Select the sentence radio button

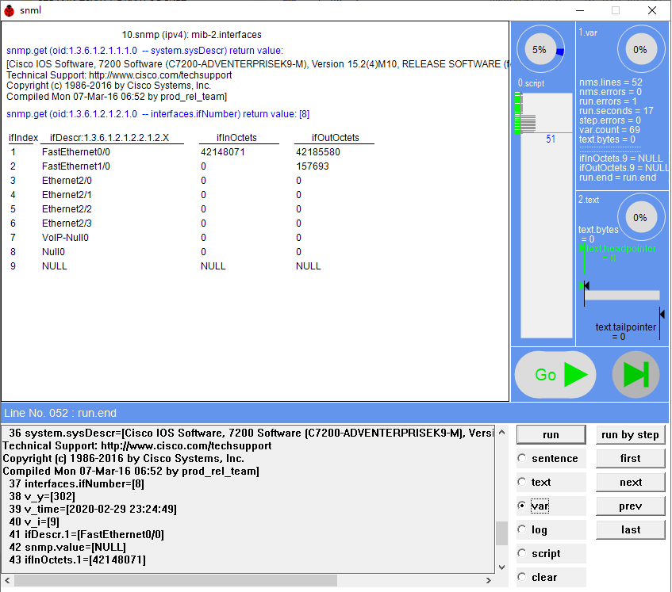[521, 458]
